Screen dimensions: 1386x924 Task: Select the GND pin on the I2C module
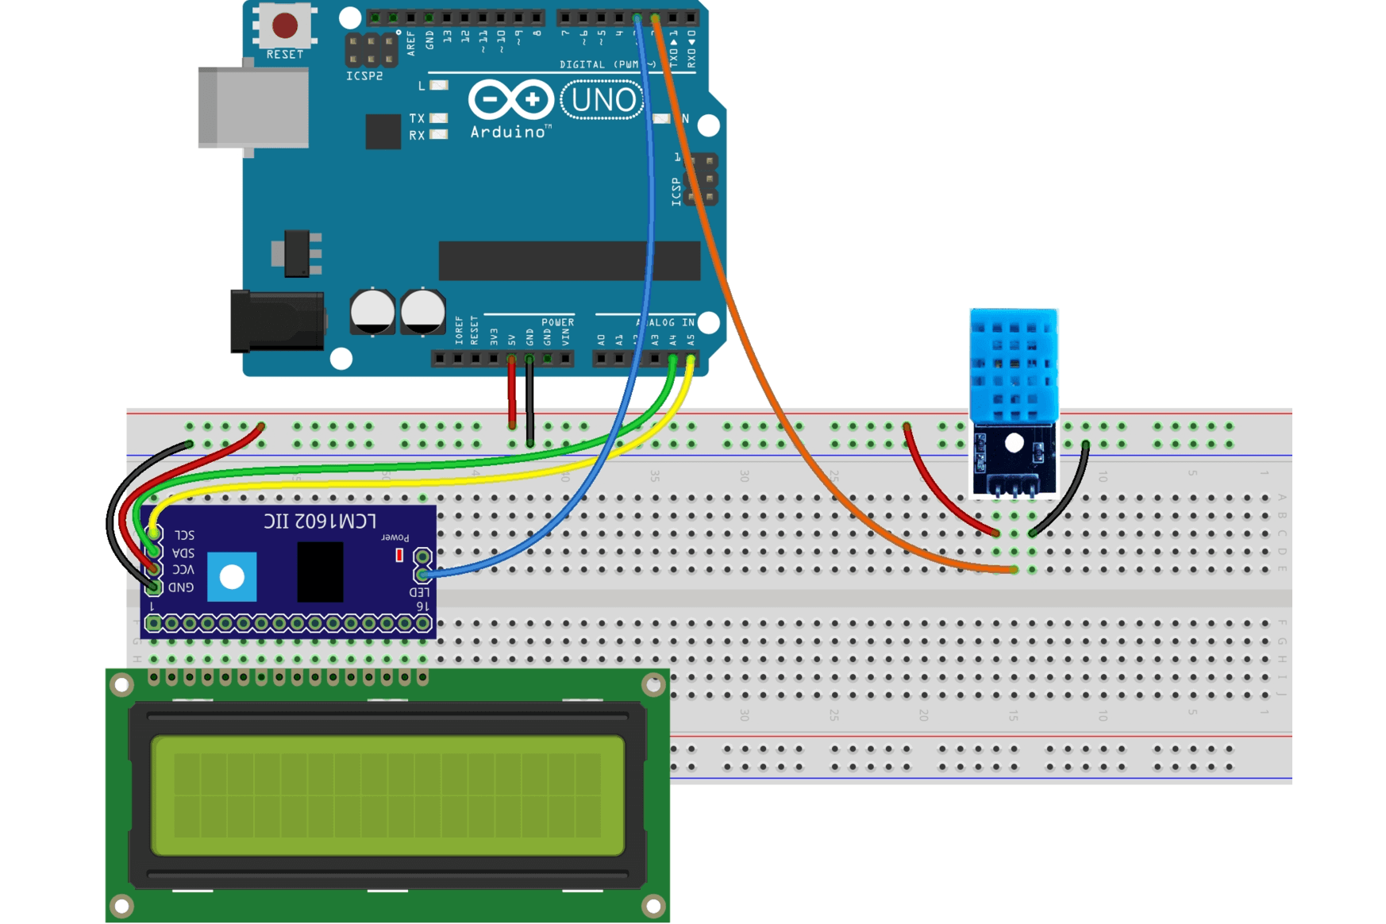tap(153, 587)
